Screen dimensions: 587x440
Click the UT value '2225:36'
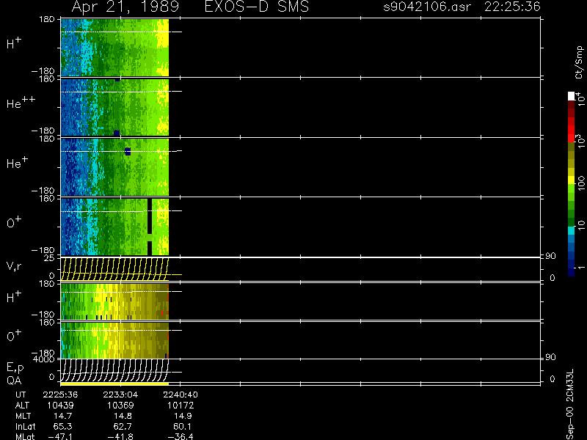tap(60, 395)
